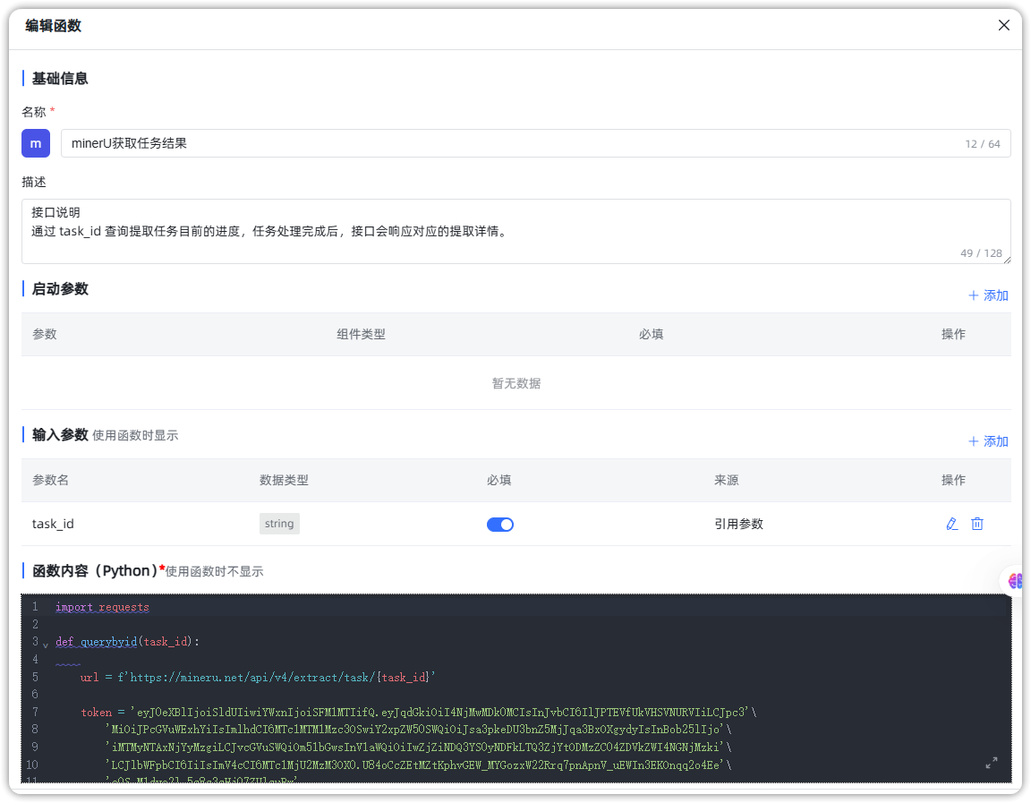Click the 组件类型 column header
Screen dimensions: 1031x803
(x=361, y=334)
